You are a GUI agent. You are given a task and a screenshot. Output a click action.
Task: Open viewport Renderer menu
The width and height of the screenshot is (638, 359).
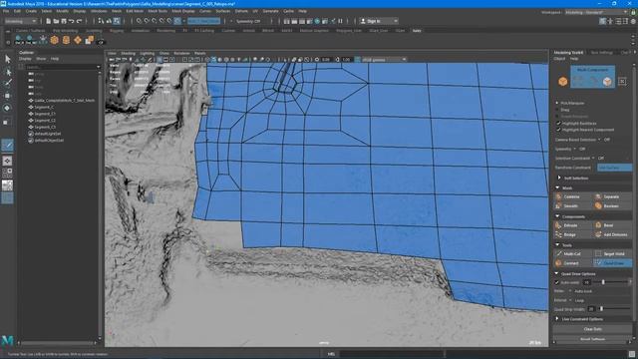(x=181, y=53)
